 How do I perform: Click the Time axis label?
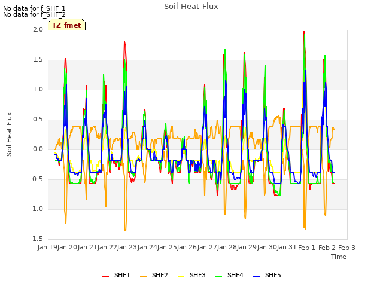tap(339, 257)
